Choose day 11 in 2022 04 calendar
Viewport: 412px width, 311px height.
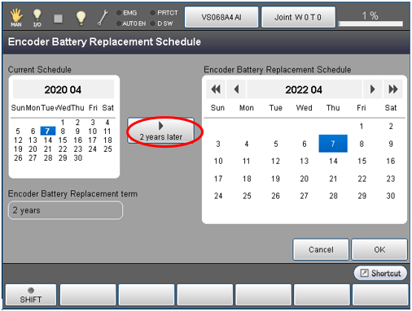[247, 161]
